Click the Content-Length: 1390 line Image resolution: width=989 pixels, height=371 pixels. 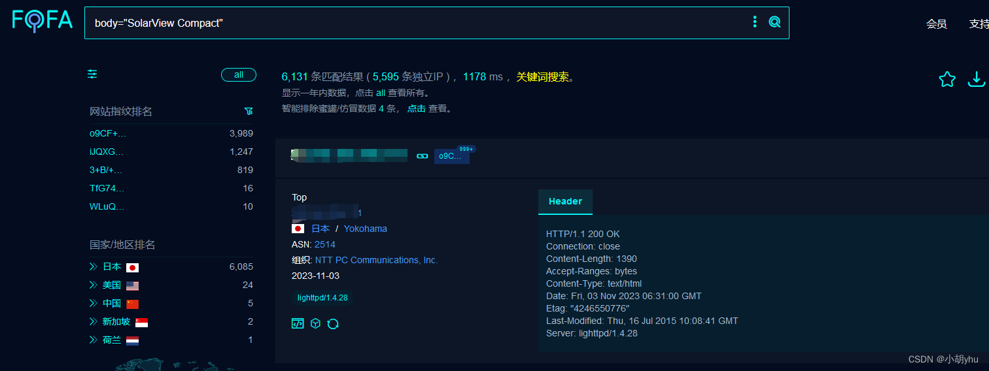pos(591,259)
